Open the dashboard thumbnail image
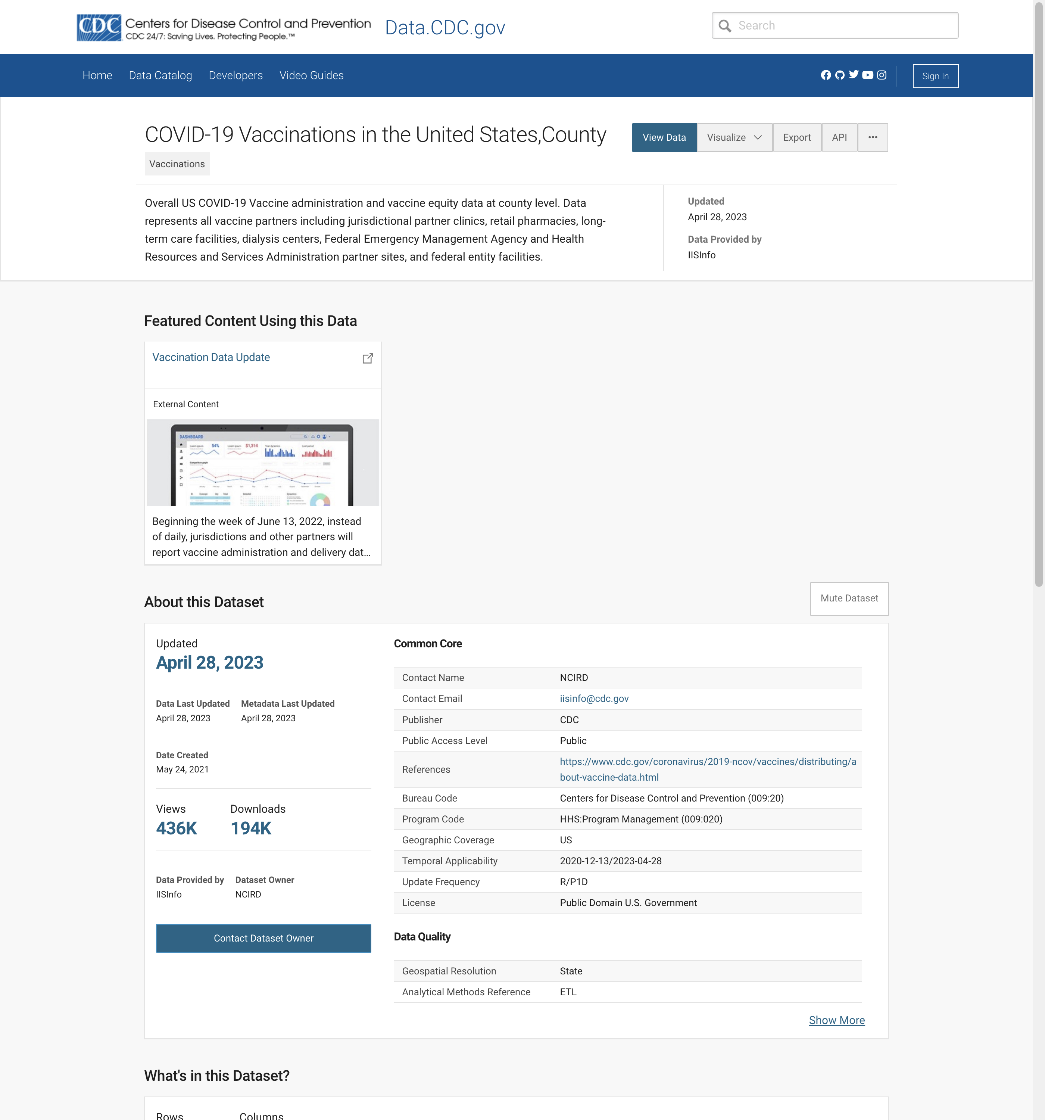This screenshot has width=1045, height=1120. click(262, 462)
